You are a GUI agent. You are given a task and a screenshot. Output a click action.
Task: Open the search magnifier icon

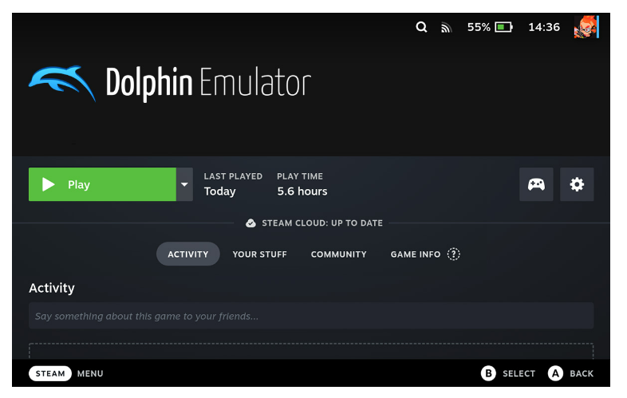click(x=421, y=27)
